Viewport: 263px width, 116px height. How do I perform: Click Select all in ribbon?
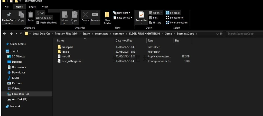173,13
